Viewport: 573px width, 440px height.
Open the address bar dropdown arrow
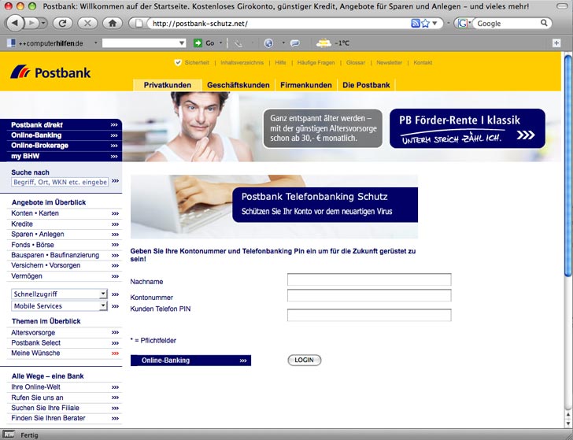(434, 24)
